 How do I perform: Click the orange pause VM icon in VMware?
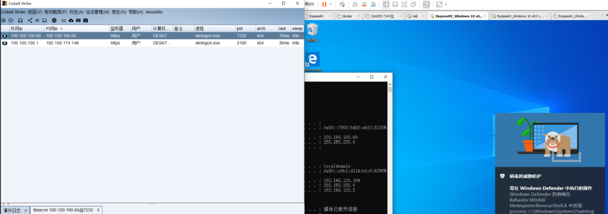point(324,4)
